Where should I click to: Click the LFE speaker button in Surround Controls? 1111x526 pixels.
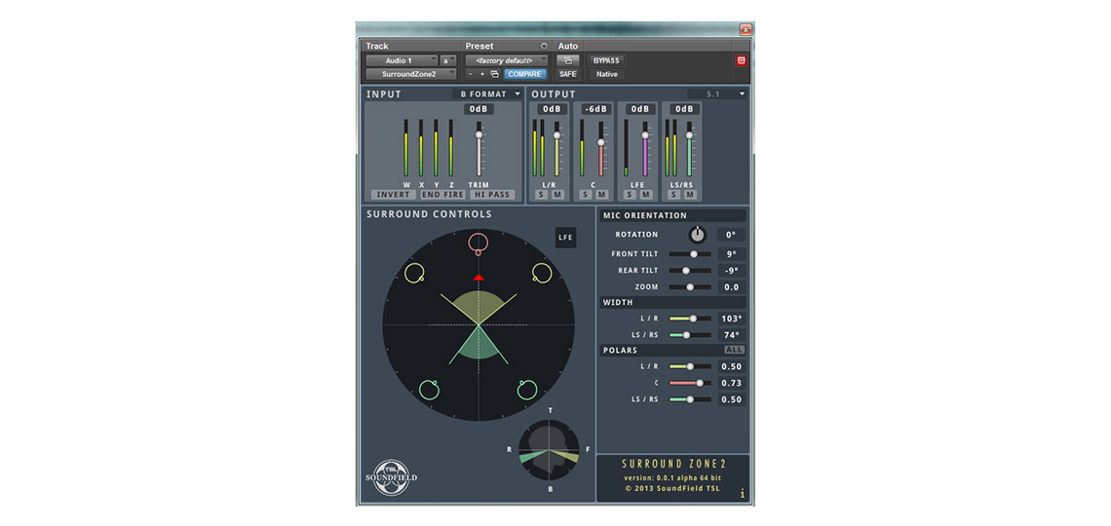point(565,238)
